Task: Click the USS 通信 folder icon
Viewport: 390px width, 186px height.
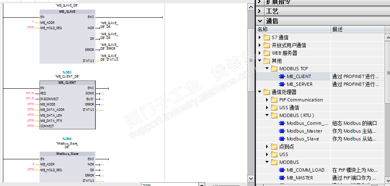Action: 274,108
